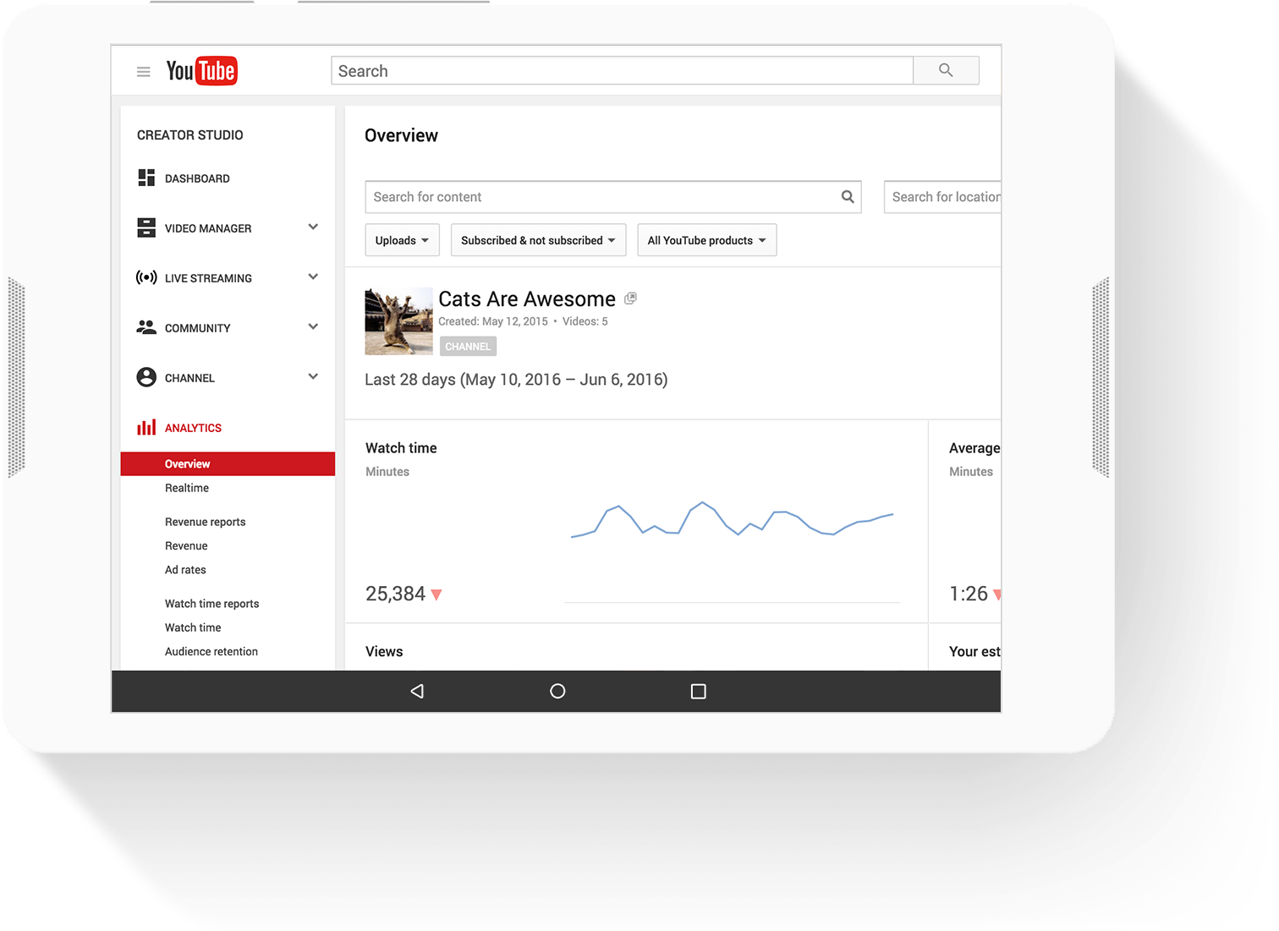
Task: Open the Revenue report
Action: click(x=186, y=546)
